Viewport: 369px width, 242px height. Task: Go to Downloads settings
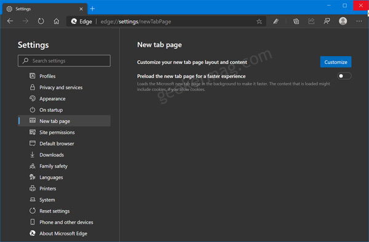coord(64,155)
